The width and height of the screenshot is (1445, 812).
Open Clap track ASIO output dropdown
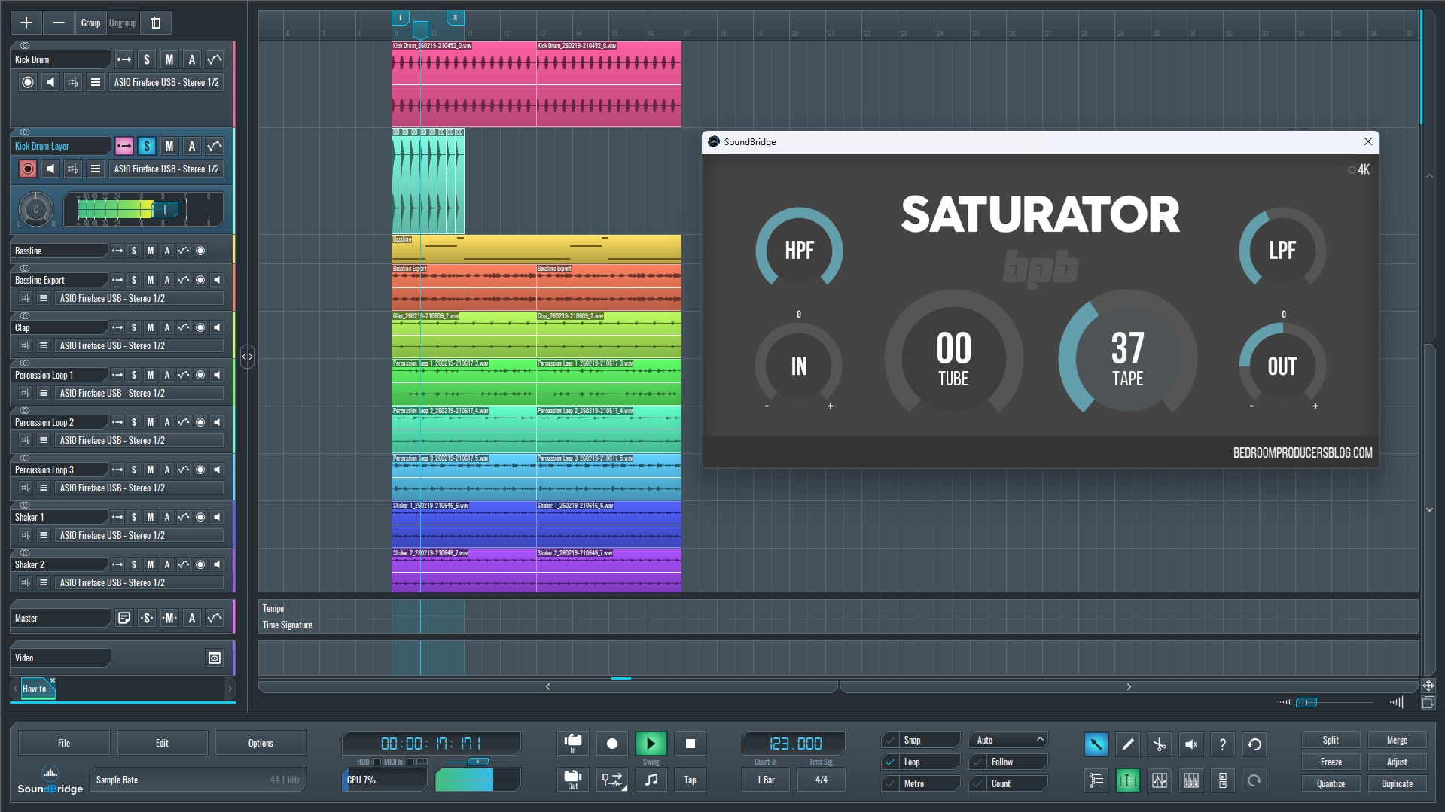139,346
